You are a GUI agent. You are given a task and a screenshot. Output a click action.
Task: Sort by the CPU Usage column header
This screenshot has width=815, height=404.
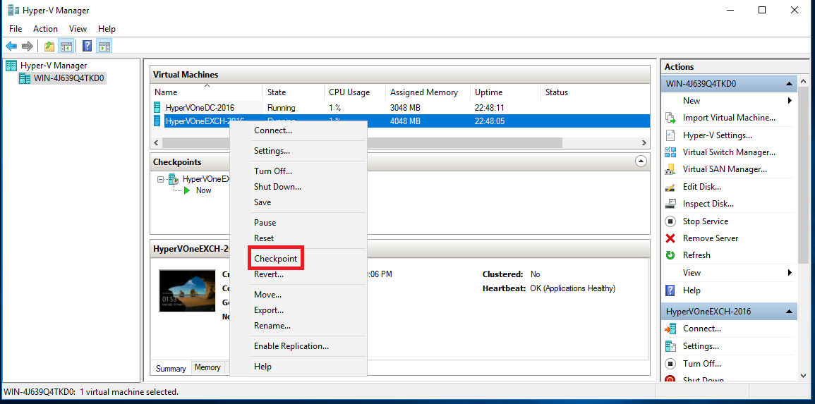[x=349, y=92]
